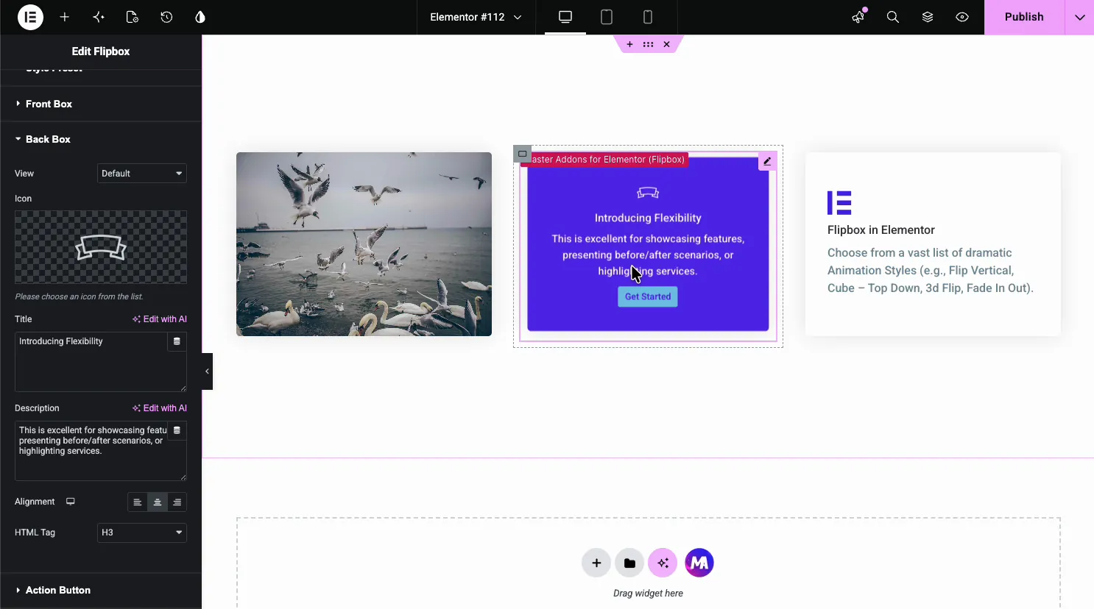Select the Introducing Flexibility heading
1094x609 pixels.
pyautogui.click(x=648, y=218)
